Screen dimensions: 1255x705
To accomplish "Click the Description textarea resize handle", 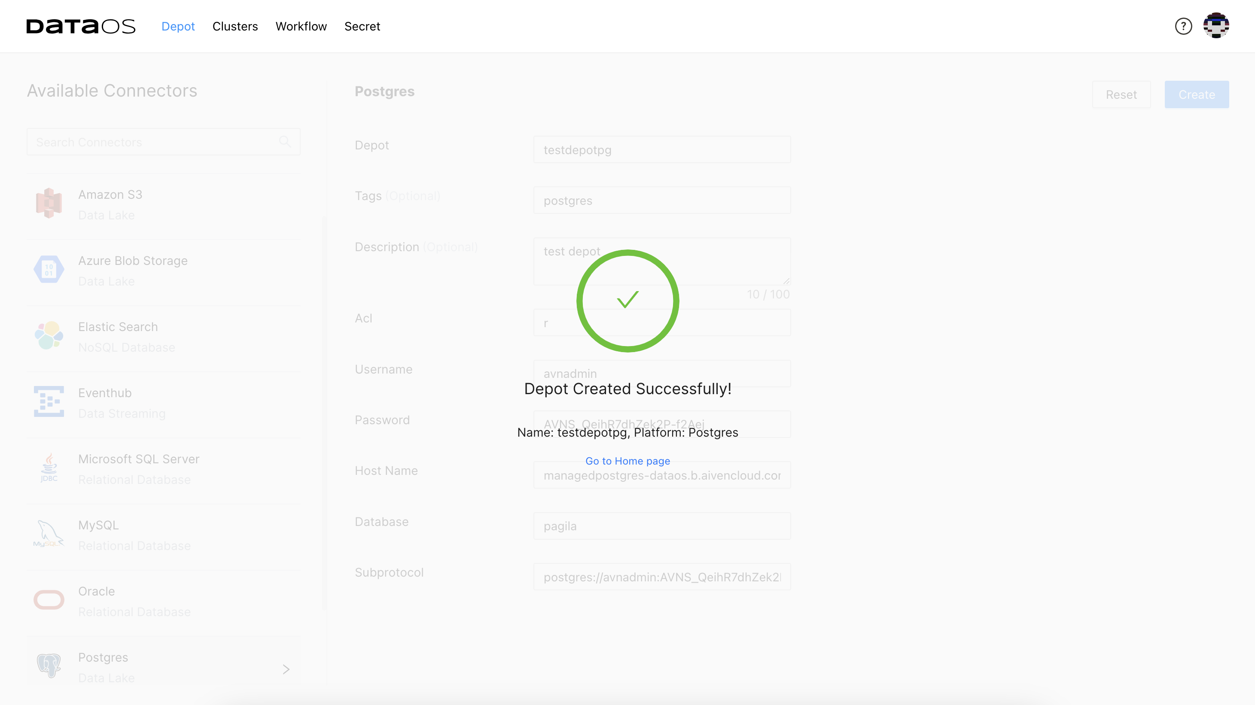I will point(786,281).
